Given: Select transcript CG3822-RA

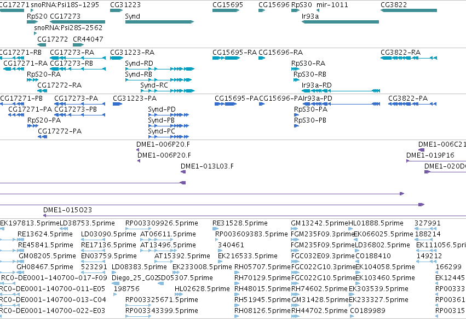Looking at the screenshot, I should pos(409,58).
